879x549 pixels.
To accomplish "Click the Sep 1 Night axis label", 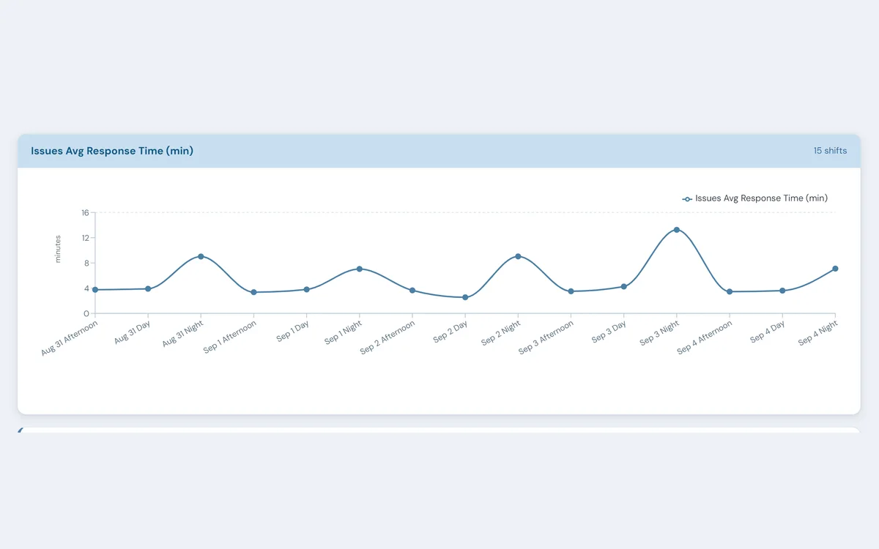I will coord(344,332).
